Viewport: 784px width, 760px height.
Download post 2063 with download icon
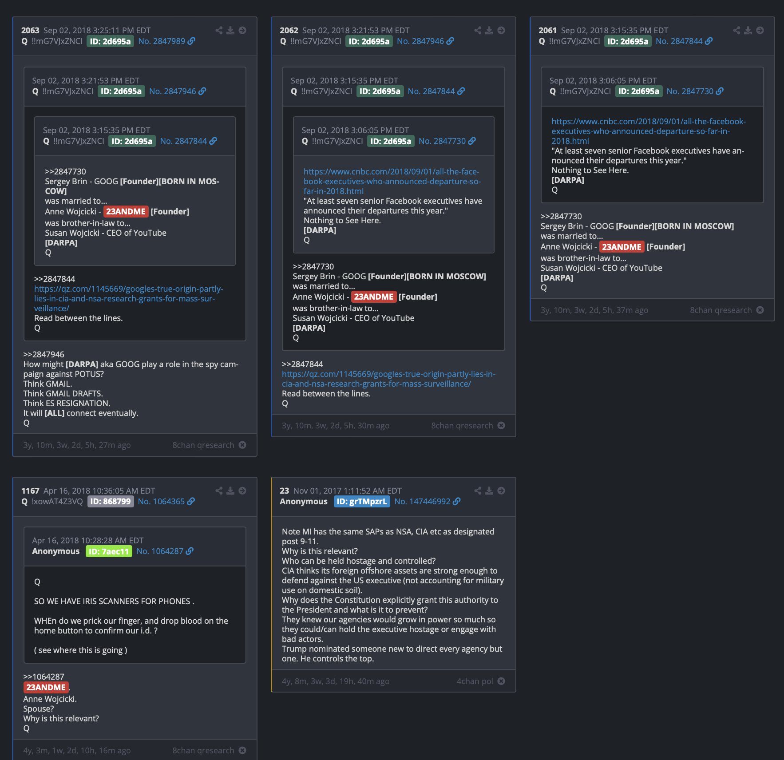230,30
